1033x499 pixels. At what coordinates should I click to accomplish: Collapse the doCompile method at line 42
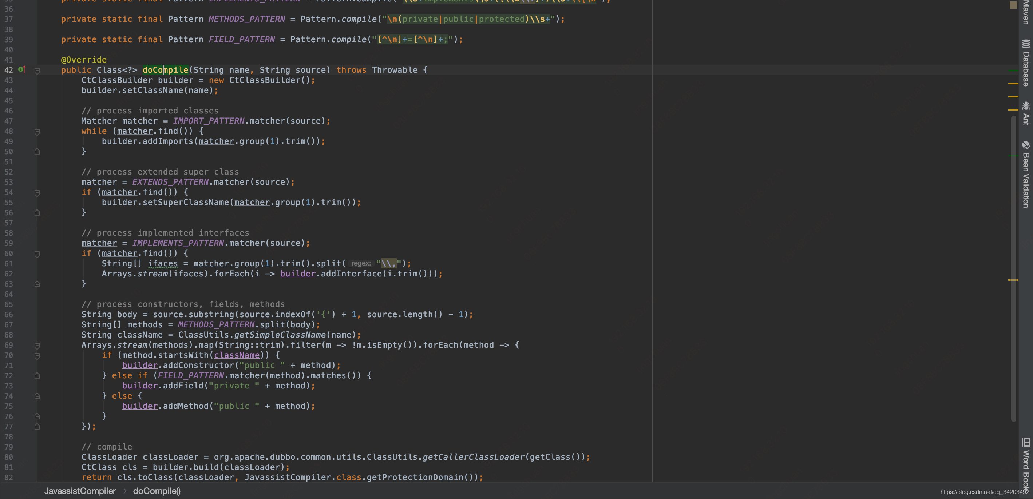tap(37, 70)
